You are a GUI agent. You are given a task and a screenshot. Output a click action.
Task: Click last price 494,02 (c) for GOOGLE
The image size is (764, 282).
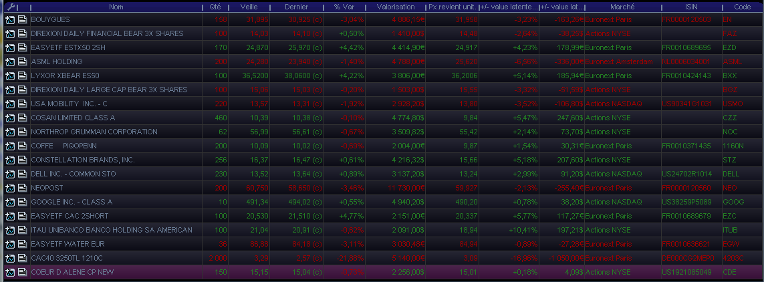coord(302,202)
